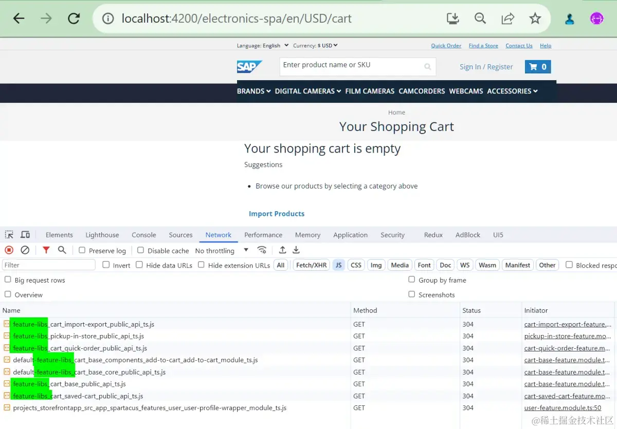Click the zoom magnifier icon in address bar
This screenshot has height=429, width=617.
tap(480, 18)
